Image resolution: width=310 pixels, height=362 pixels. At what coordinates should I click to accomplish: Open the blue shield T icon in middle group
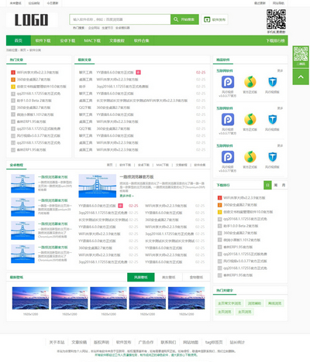point(273,119)
